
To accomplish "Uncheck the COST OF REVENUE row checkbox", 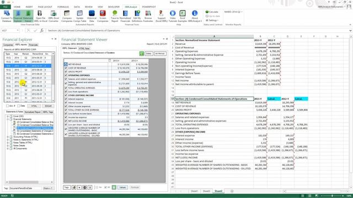I will 66,68.
